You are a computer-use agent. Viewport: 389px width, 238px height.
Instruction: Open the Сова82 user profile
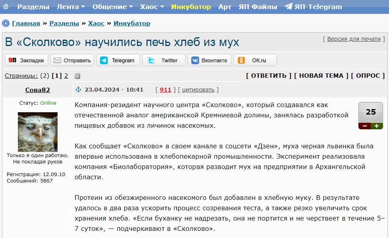pyautogui.click(x=37, y=90)
